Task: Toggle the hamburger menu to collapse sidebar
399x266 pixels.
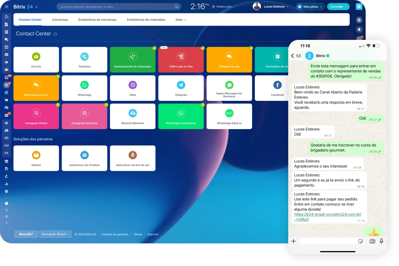Action: click(x=7, y=7)
